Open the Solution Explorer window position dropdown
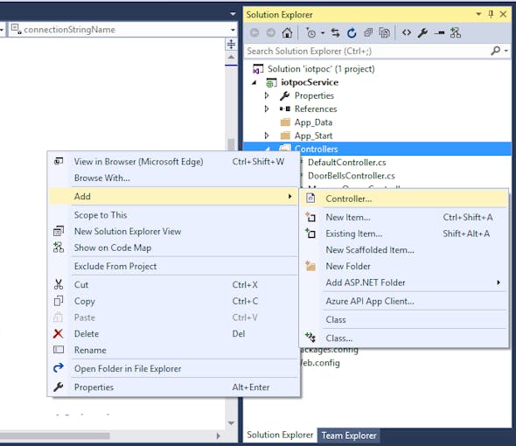Viewport: 516px width, 446px height. coord(478,14)
